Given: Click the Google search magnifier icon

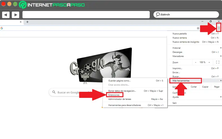Looking at the screenshot, I should click(54, 92).
